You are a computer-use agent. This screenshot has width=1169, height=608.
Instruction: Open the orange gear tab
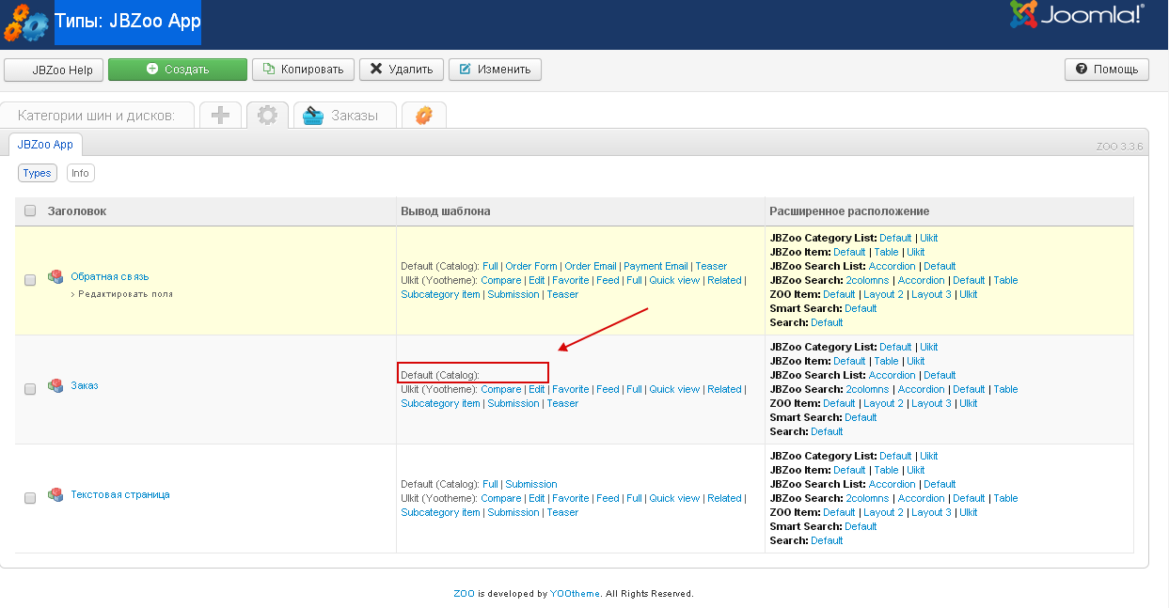423,115
